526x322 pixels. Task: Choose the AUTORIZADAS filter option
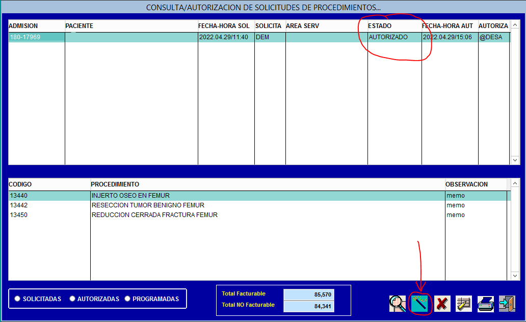72,299
